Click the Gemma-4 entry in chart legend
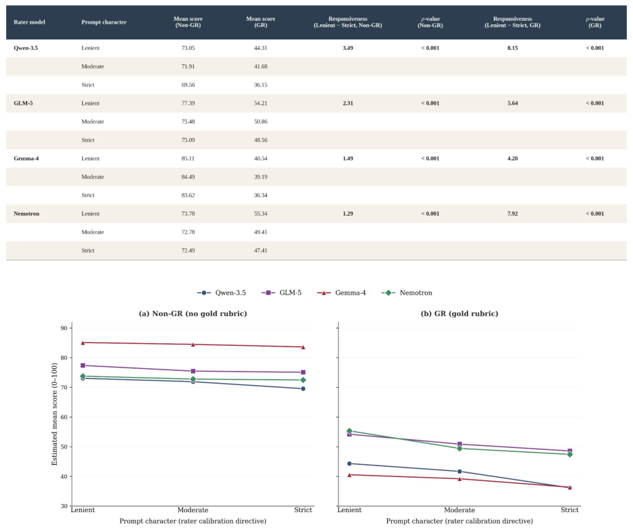This screenshot has width=633, height=529. [x=342, y=293]
